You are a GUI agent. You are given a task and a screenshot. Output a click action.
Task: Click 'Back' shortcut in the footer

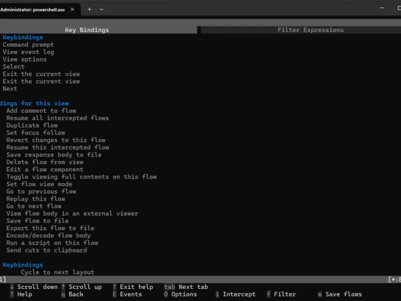(x=76, y=294)
